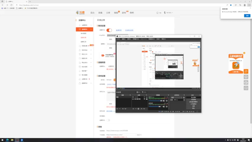Screen dimensions: 252x142
Task: Open settings gear for first audio mixer track
Action: click(167, 101)
